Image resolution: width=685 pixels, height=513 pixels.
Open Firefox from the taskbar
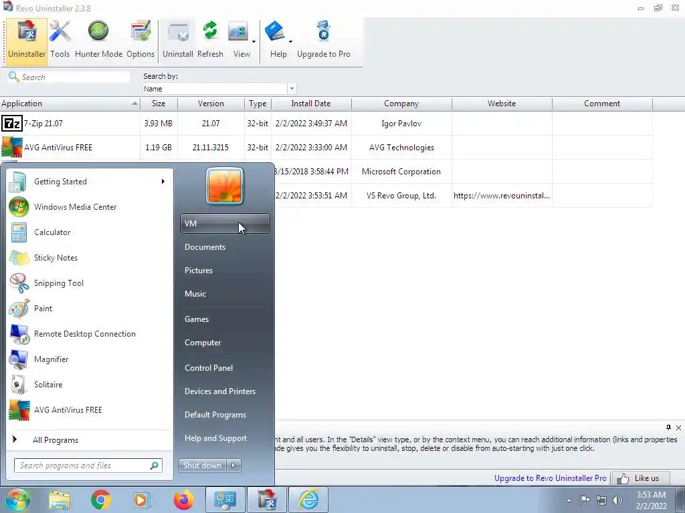(183, 500)
